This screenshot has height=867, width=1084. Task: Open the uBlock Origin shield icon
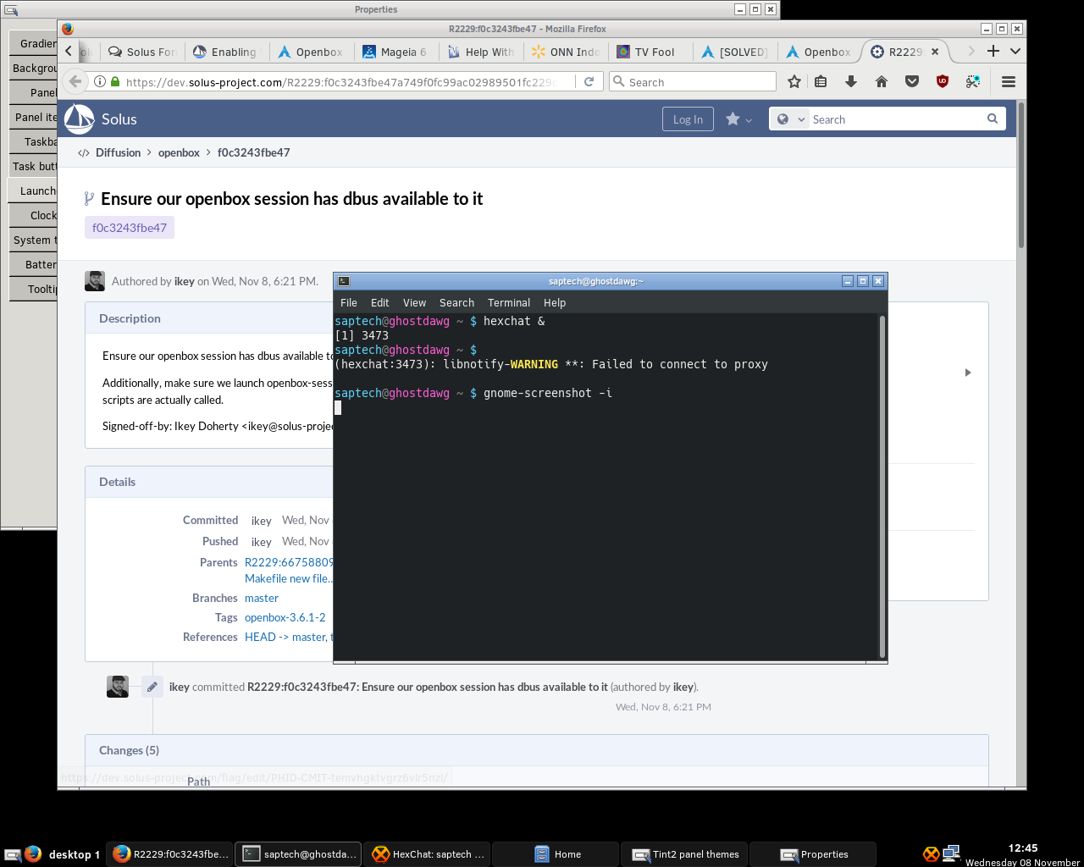click(942, 81)
